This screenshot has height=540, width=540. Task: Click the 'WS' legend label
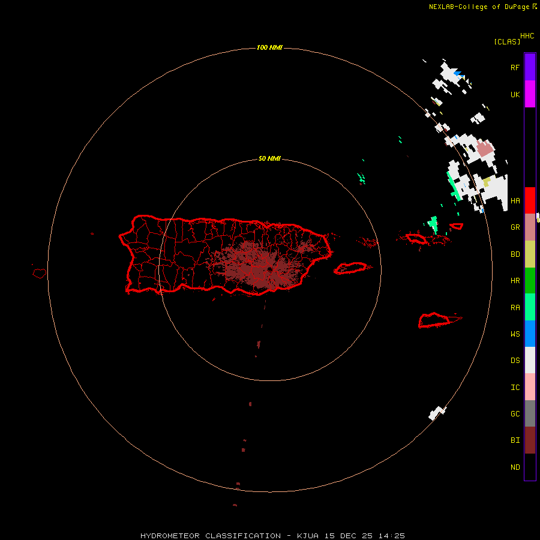(x=515, y=334)
